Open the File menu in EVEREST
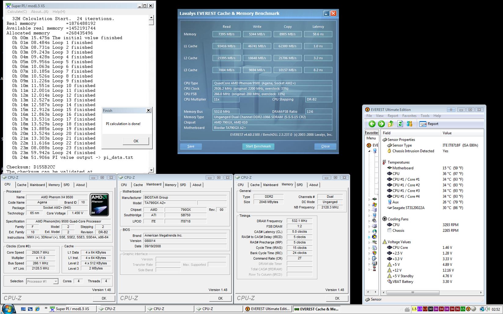The image size is (503, 314). [x=369, y=116]
